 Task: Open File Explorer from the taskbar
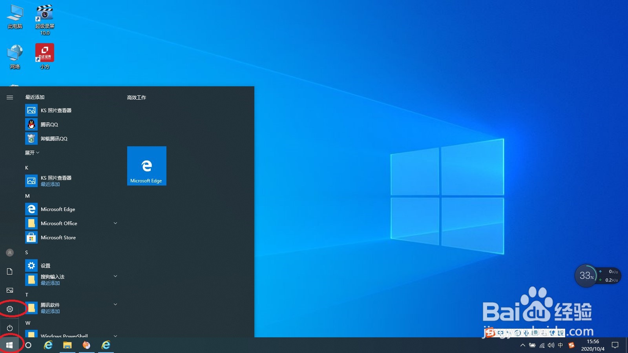67,345
